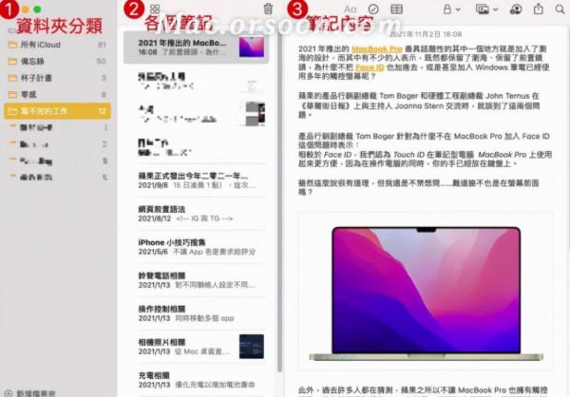The height and width of the screenshot is (397, 570).
Task: Open the note 鈴聲電話相關
Action: pyautogui.click(x=197, y=280)
